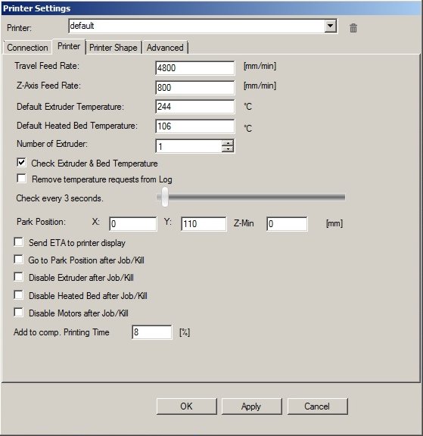Image resolution: width=423 pixels, height=436 pixels.
Task: Cancel the Printer Settings dialog
Action: (x=317, y=406)
